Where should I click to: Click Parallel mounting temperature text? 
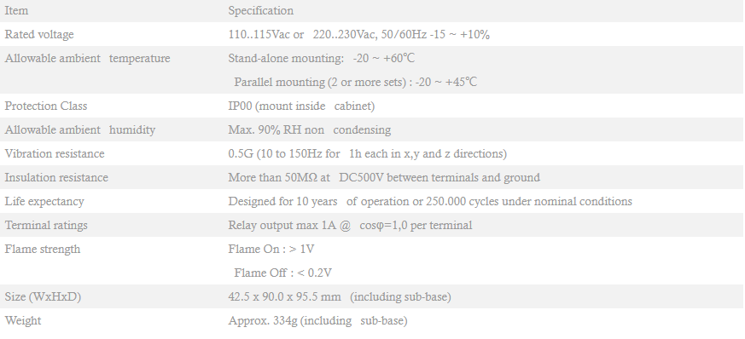(355, 82)
